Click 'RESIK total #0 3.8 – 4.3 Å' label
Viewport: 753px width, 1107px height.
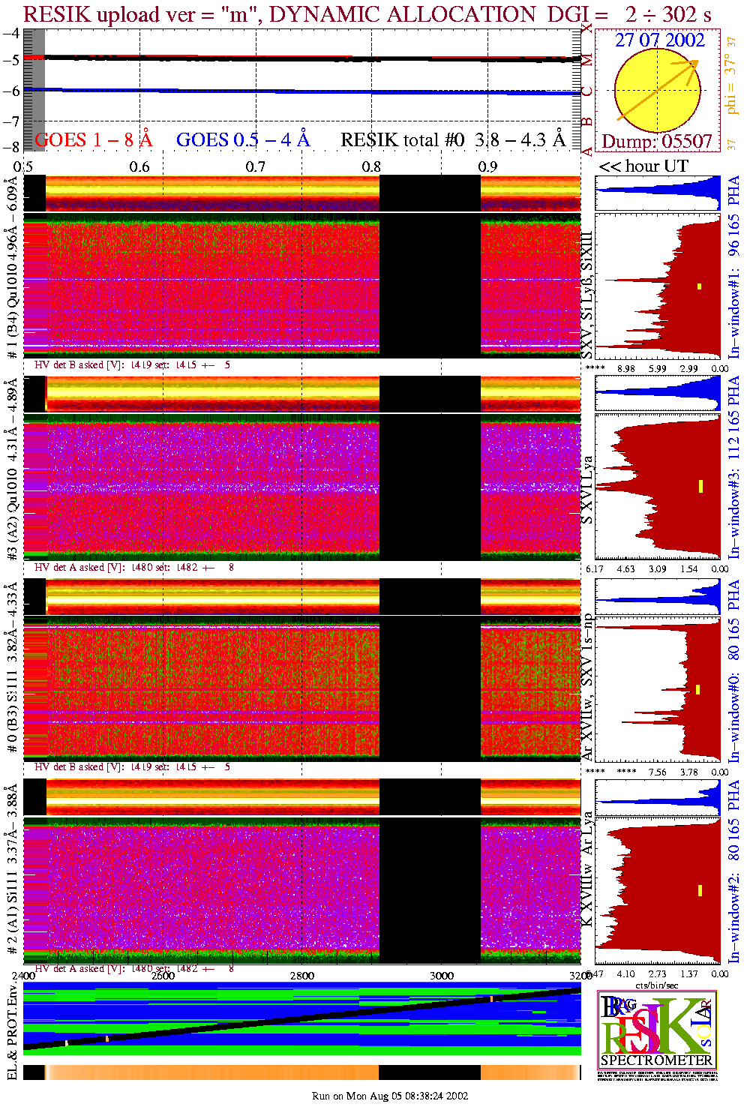(x=453, y=140)
